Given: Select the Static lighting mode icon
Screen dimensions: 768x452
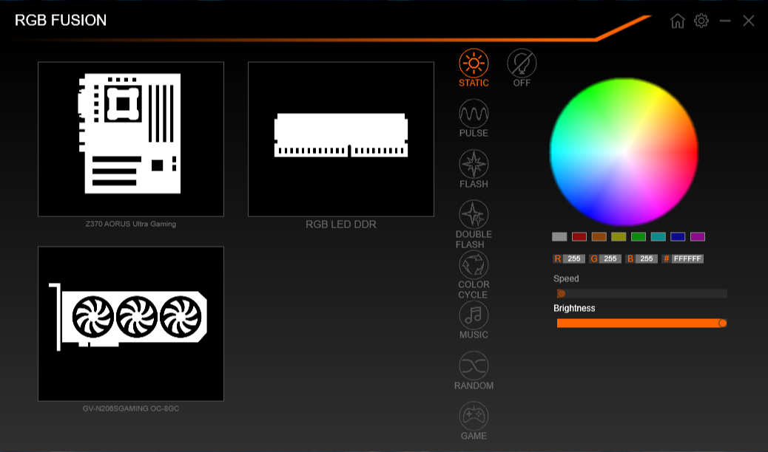Looking at the screenshot, I should pyautogui.click(x=474, y=64).
